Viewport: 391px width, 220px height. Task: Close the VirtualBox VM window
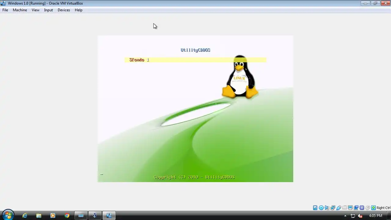(386, 3)
